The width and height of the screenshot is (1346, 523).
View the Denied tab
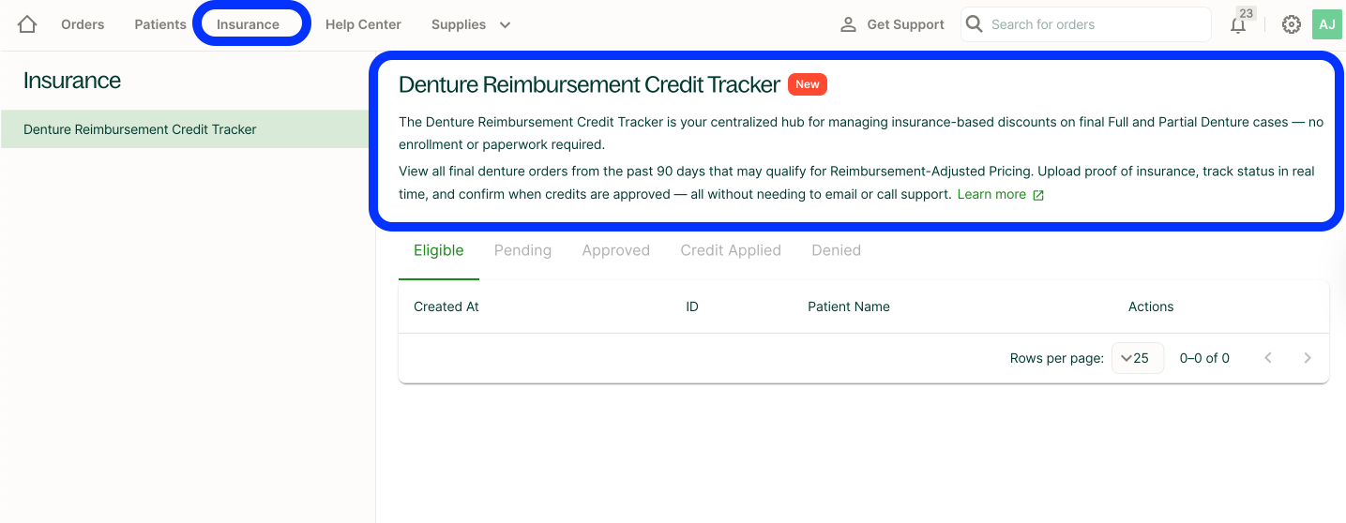[836, 250]
